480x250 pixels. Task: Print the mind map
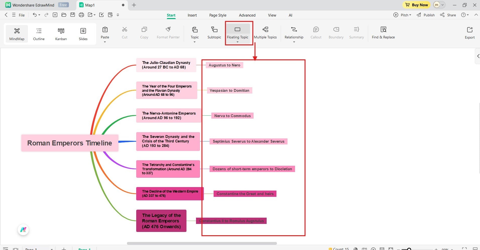[x=81, y=15]
